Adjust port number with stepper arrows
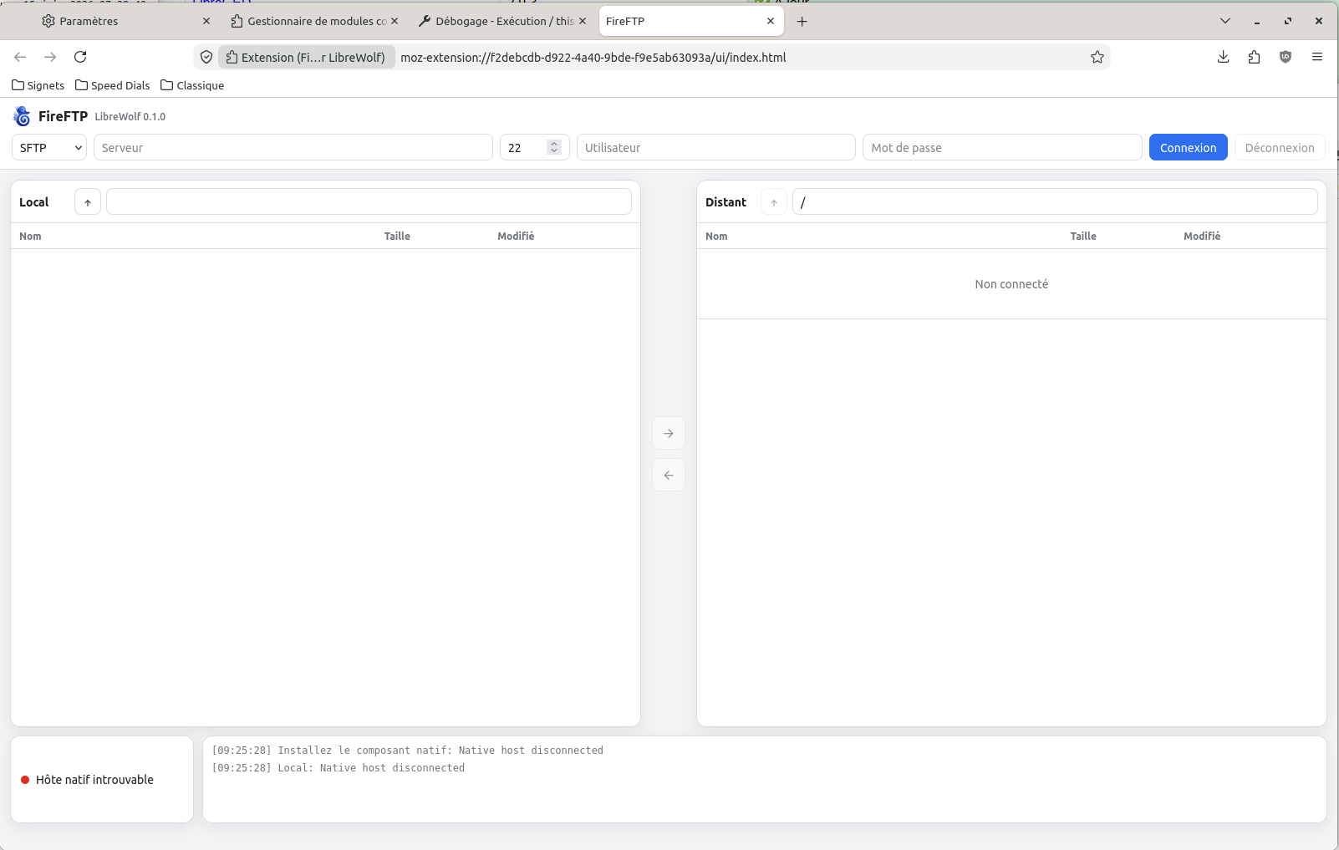This screenshot has height=850, width=1339. [553, 147]
